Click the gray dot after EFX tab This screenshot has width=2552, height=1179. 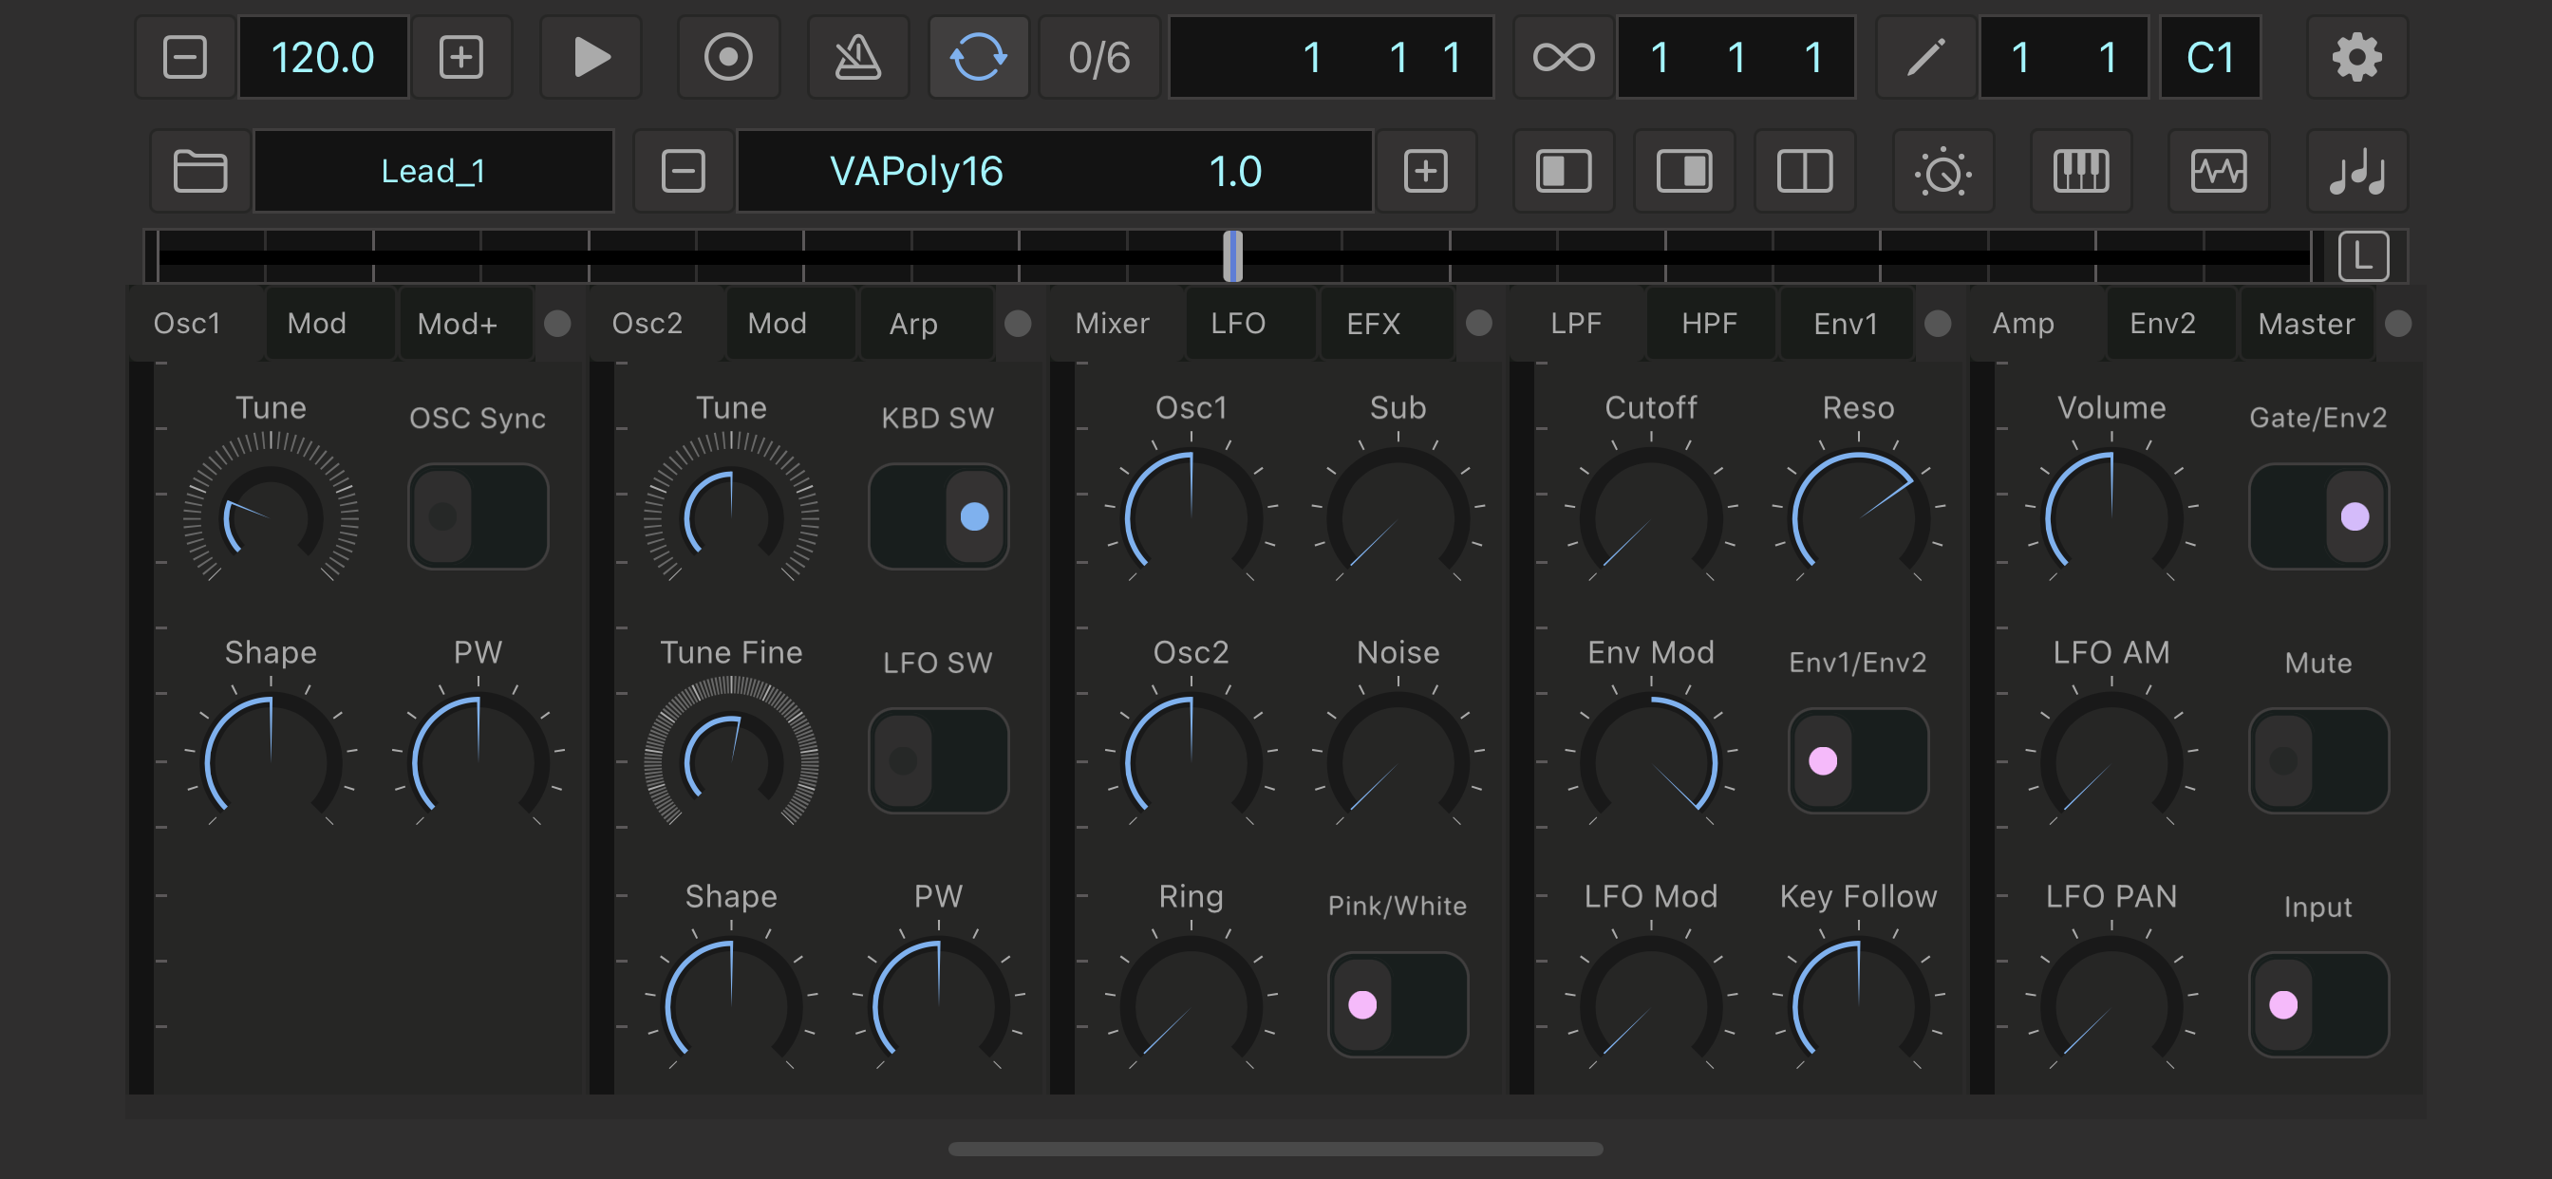pos(1478,323)
